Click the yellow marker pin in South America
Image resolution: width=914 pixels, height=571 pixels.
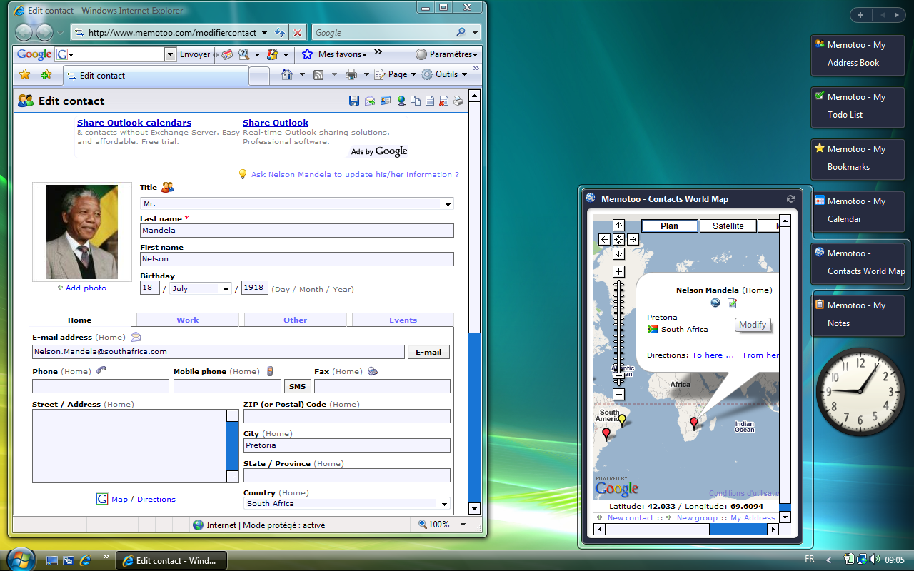point(621,420)
